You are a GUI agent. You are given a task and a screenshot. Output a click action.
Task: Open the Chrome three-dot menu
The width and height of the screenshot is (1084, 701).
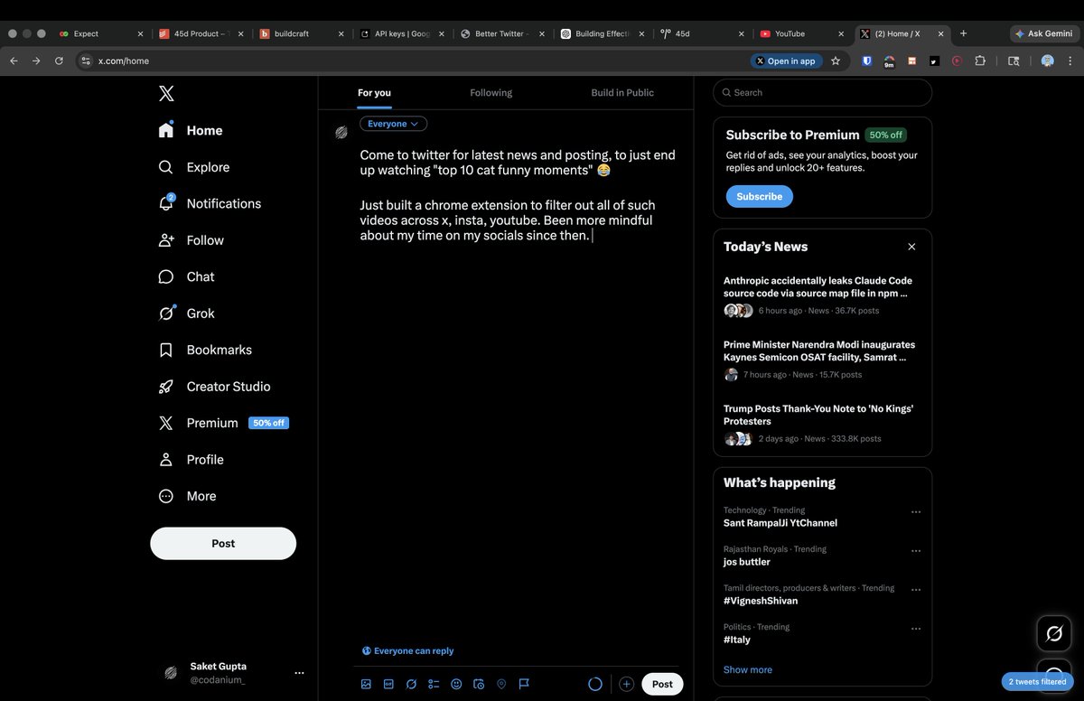coord(1070,61)
